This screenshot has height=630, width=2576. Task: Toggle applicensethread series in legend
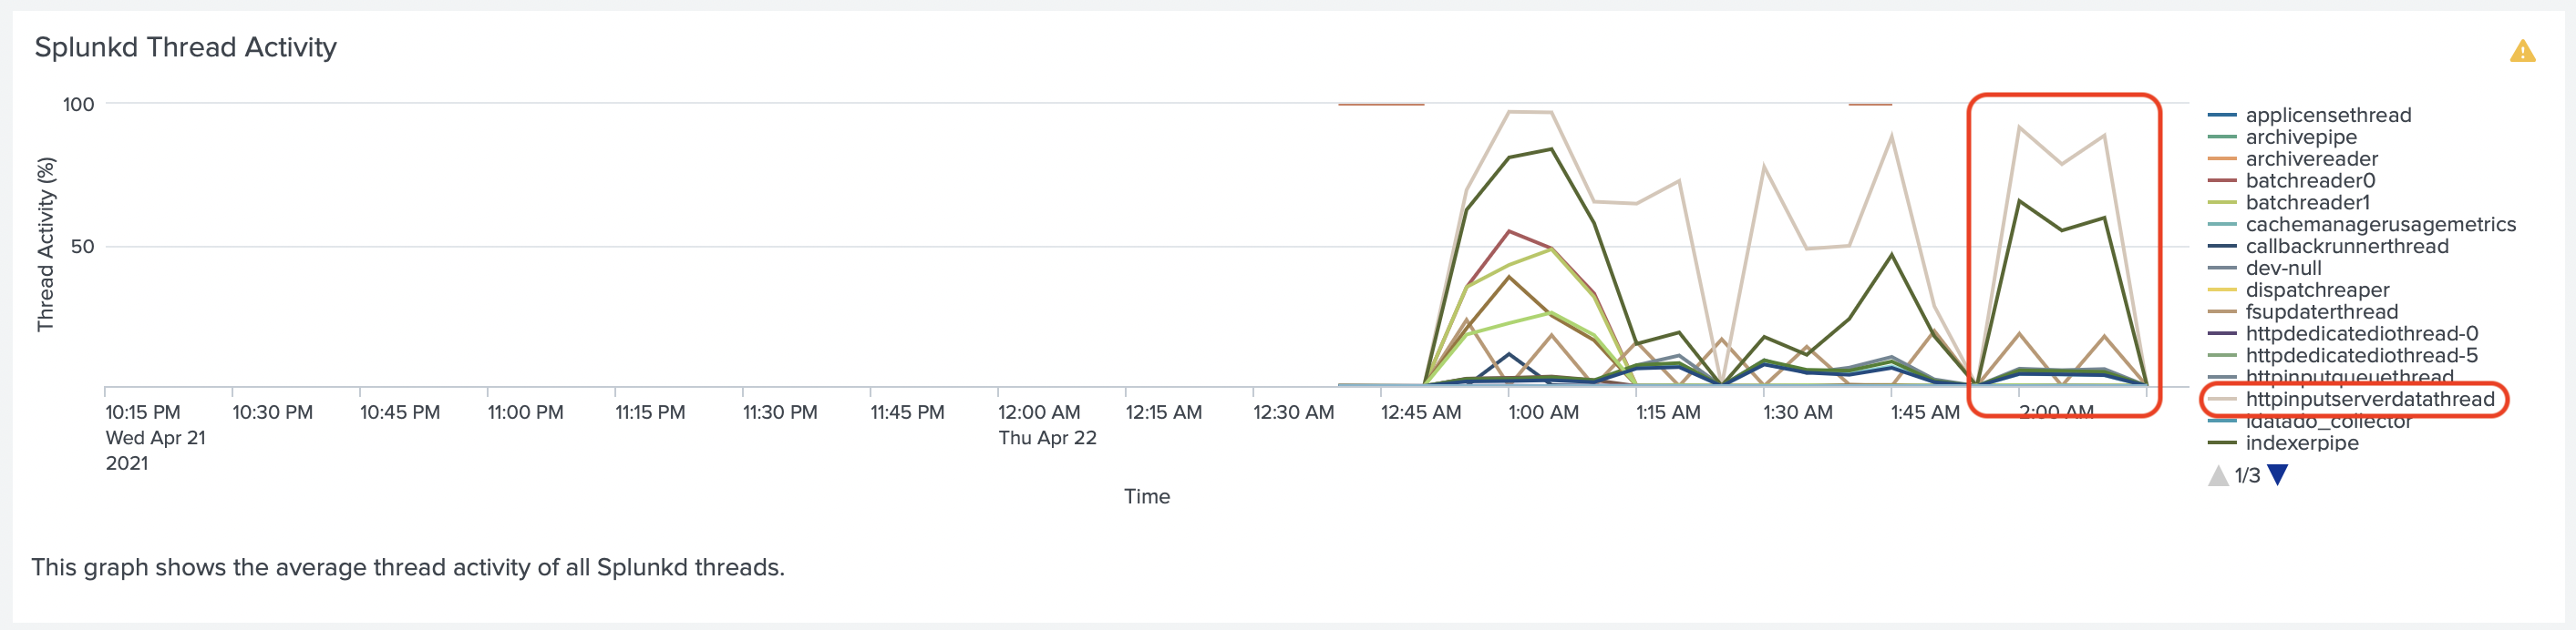[x=2328, y=115]
